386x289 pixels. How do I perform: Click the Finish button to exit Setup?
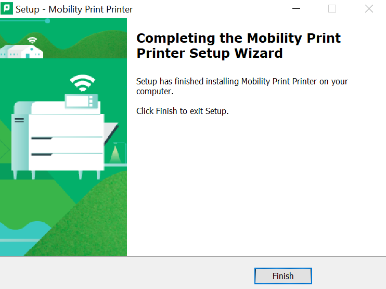[x=283, y=276]
